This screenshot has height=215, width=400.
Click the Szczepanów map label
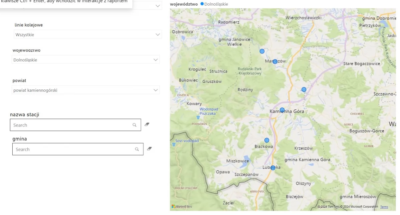247,174
